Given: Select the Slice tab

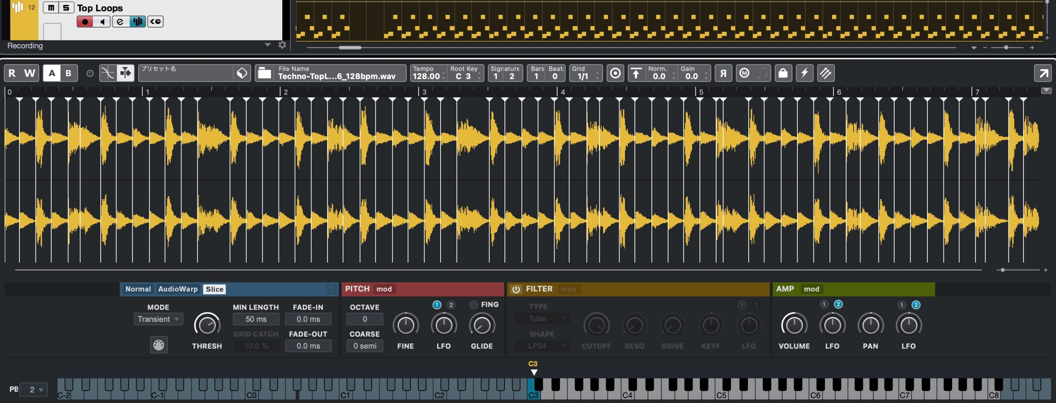Looking at the screenshot, I should (214, 289).
